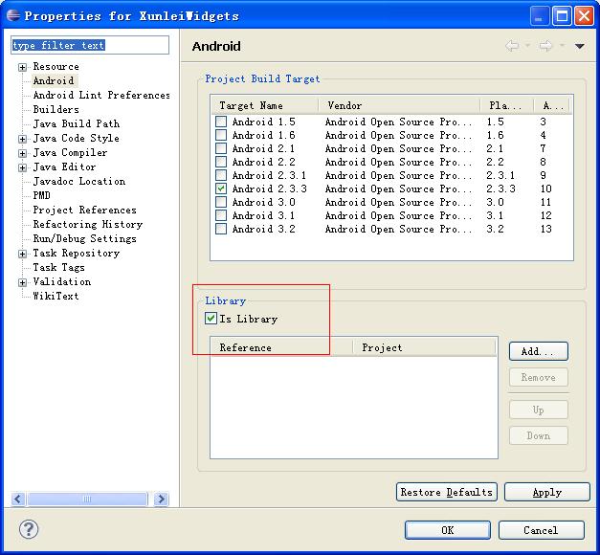Click the tree horizontal scrollbar thumb
Screen dimensions: 600x555
coord(87,499)
